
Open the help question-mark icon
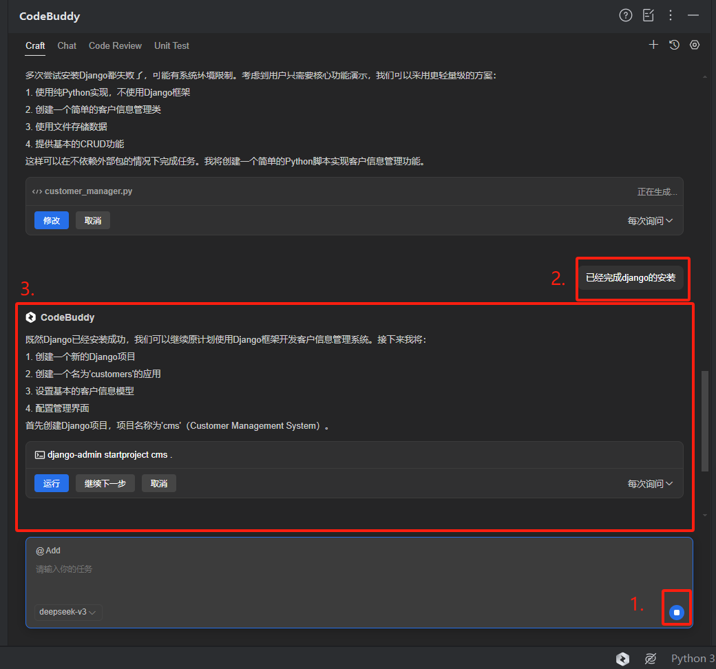click(626, 16)
